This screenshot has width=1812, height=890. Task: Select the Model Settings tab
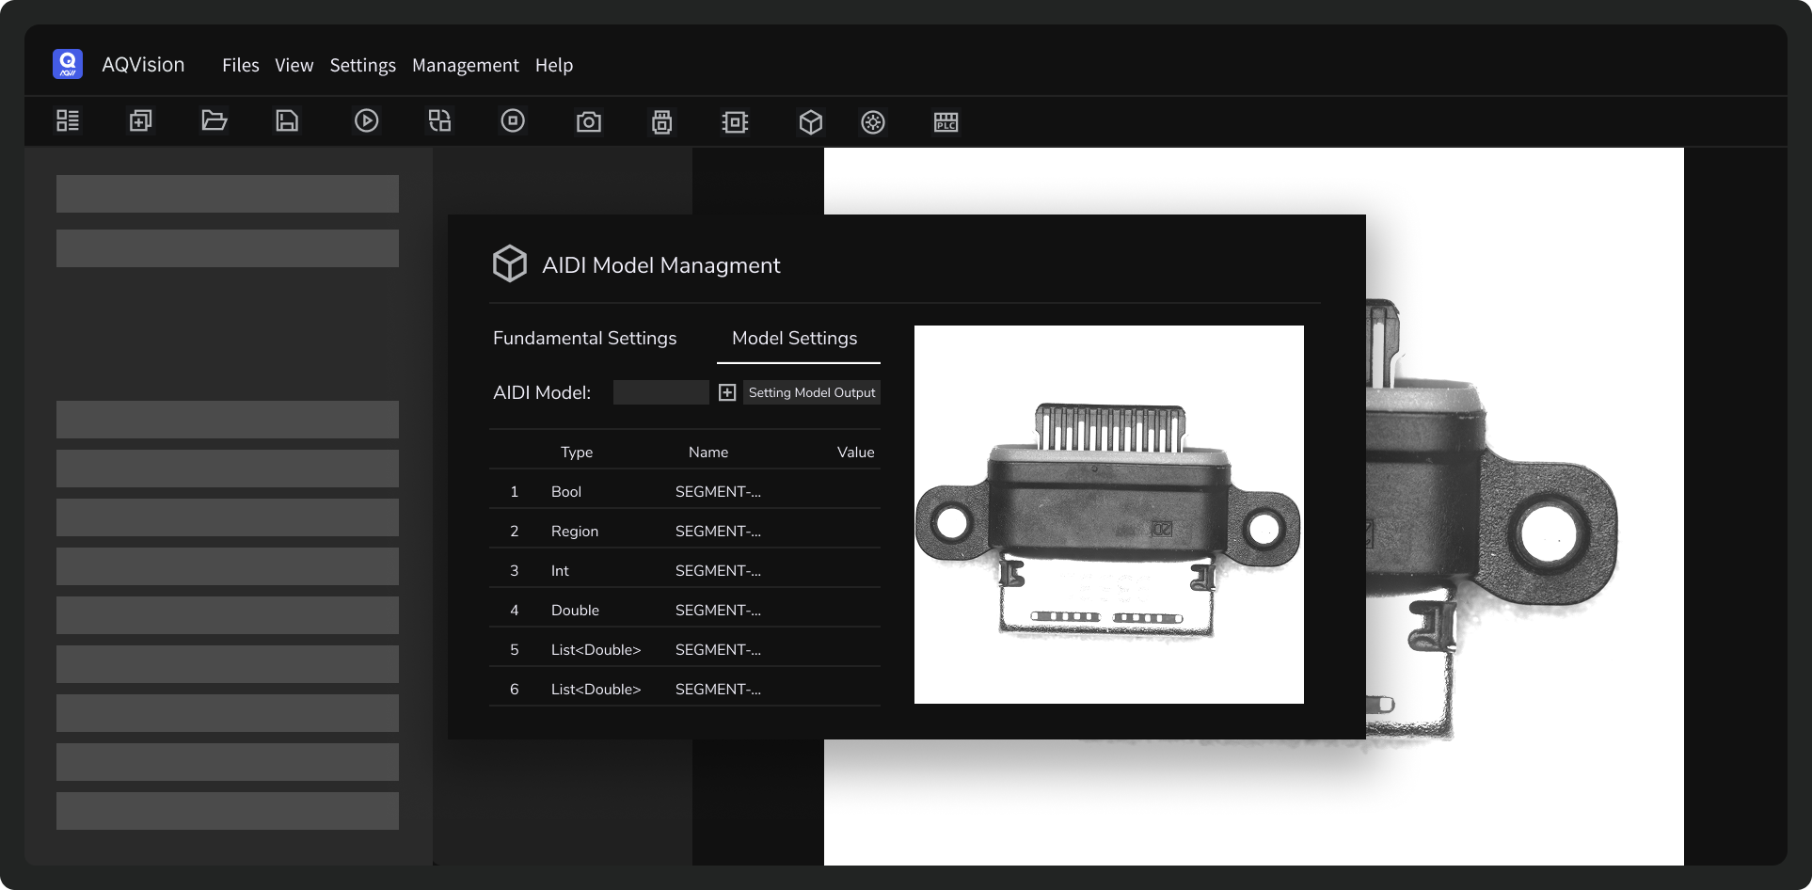pos(794,339)
